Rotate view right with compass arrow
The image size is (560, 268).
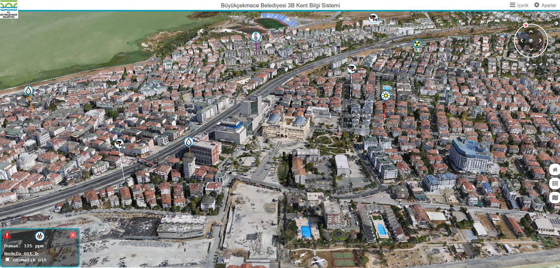540,41
